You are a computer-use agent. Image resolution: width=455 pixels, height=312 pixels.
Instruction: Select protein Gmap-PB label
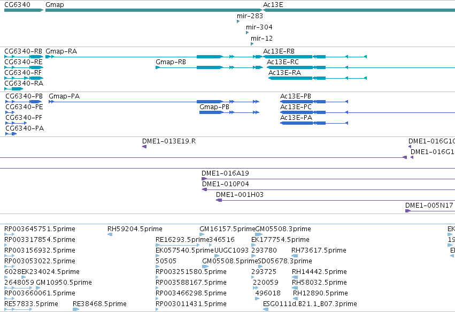pos(214,107)
